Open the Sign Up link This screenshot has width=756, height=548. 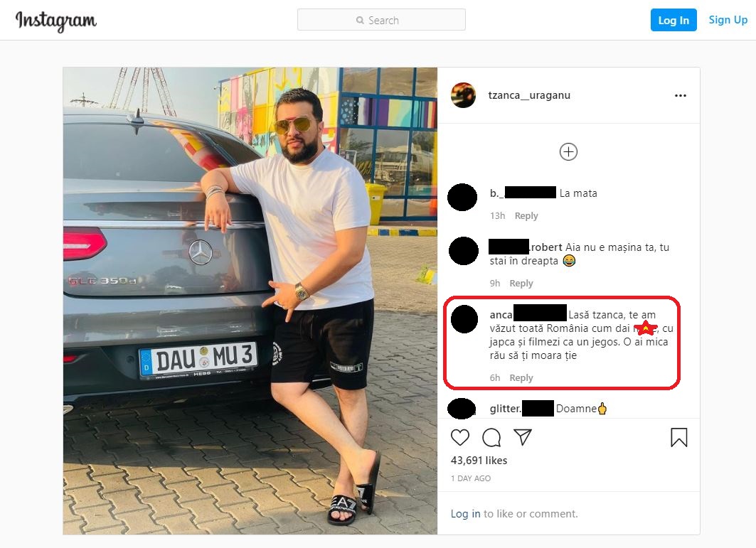tap(728, 20)
